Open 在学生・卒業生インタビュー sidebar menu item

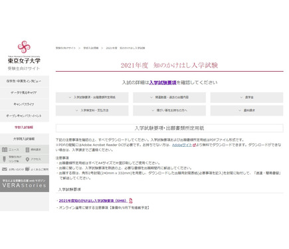[x=25, y=81]
